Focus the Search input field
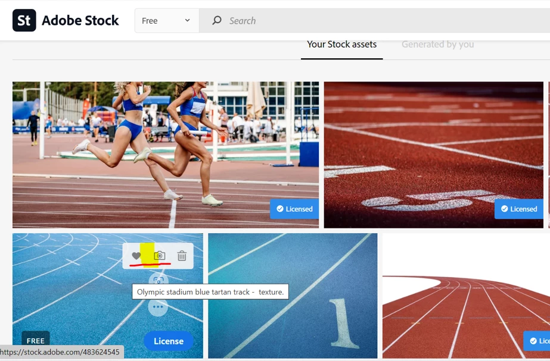 386,21
